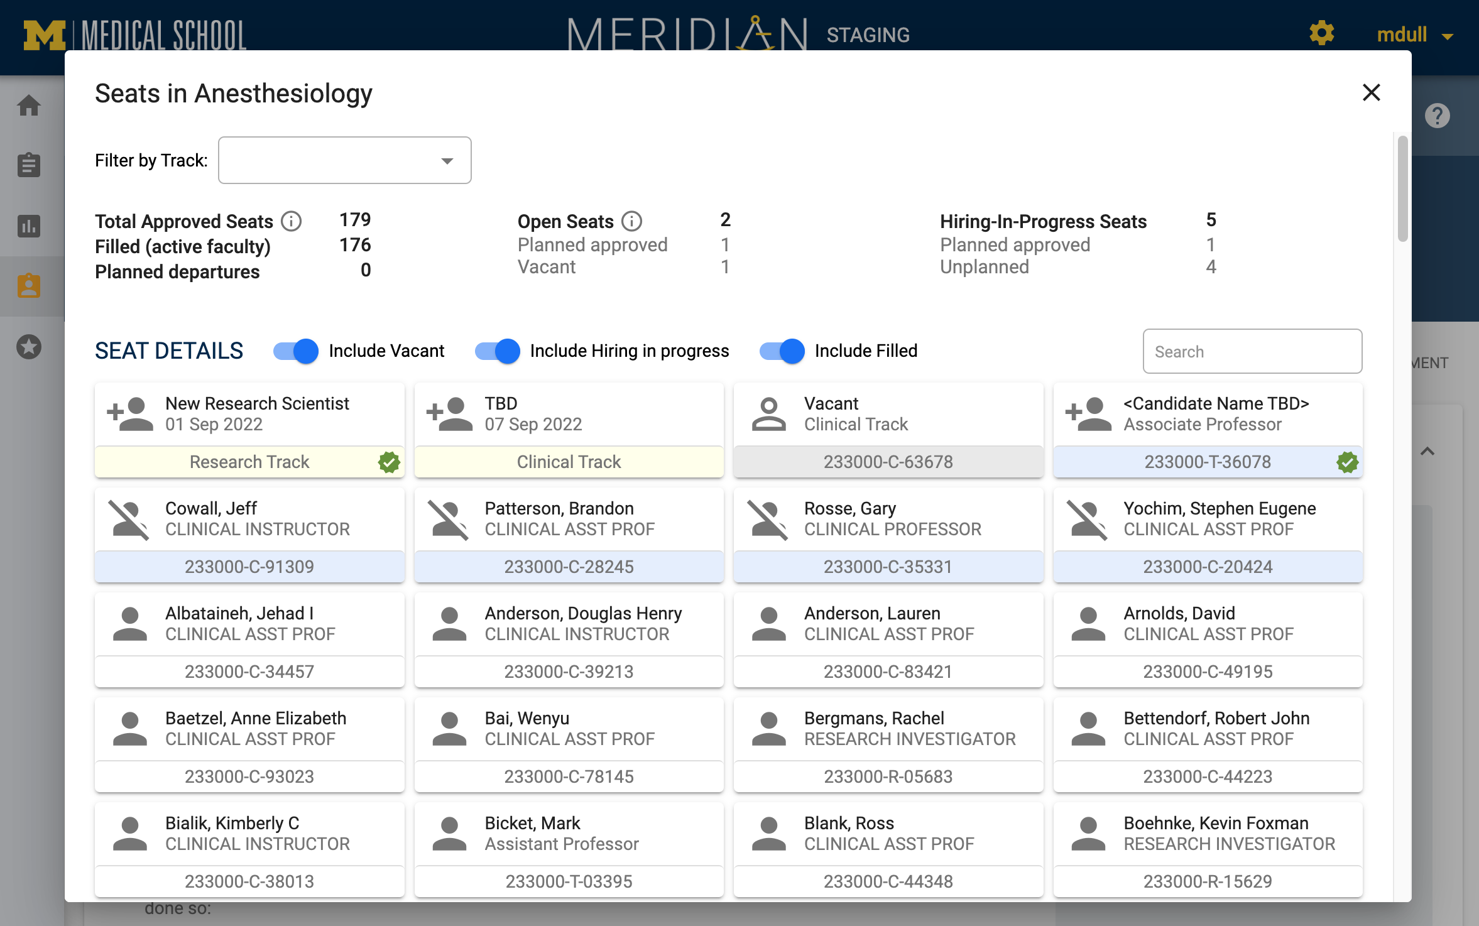The height and width of the screenshot is (926, 1479).
Task: Click info icon next to Total Approved Seats
Action: [x=291, y=221]
